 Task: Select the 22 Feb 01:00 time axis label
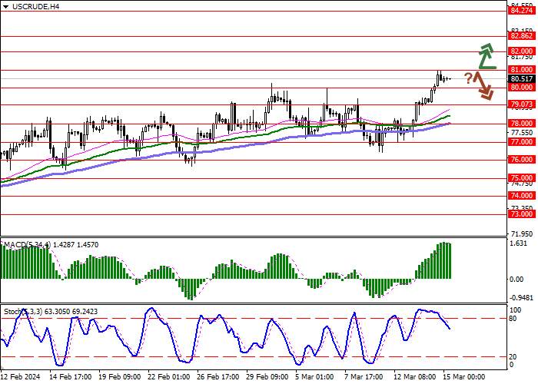169,377
